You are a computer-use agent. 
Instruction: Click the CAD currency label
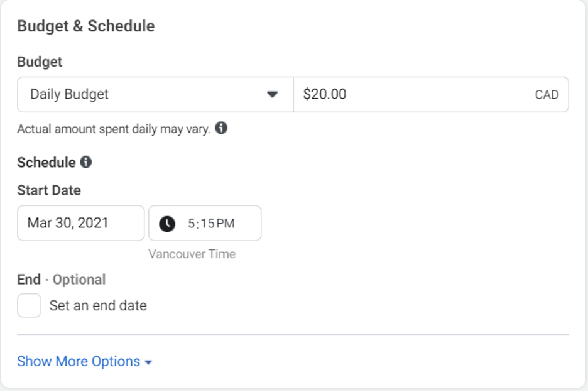pyautogui.click(x=547, y=94)
